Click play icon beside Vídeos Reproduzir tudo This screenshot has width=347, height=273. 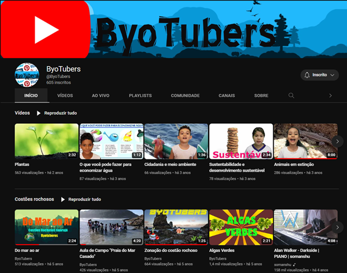(39, 113)
